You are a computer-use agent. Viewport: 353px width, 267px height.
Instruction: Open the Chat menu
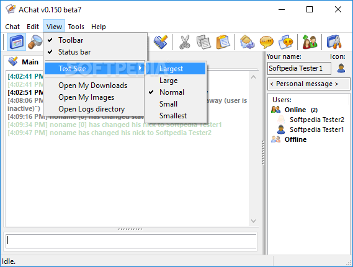click(12, 27)
